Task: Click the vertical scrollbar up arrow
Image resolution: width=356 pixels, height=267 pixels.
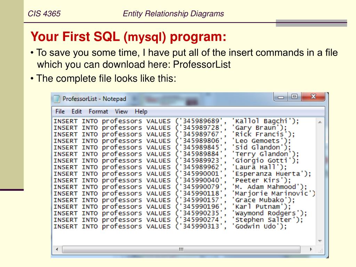Action: [x=320, y=122]
